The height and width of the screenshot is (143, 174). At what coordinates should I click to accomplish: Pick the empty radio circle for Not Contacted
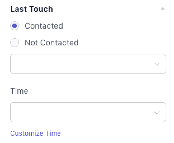coord(15,43)
